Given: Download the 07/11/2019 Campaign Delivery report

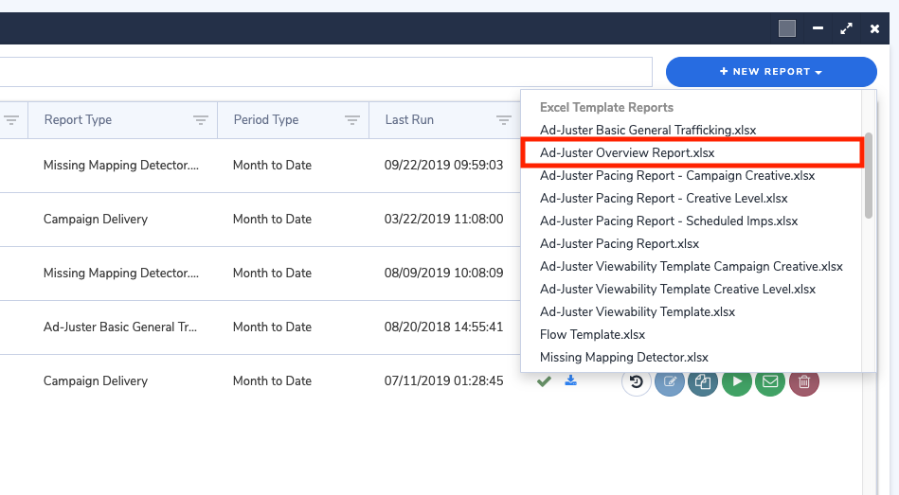Looking at the screenshot, I should point(570,380).
